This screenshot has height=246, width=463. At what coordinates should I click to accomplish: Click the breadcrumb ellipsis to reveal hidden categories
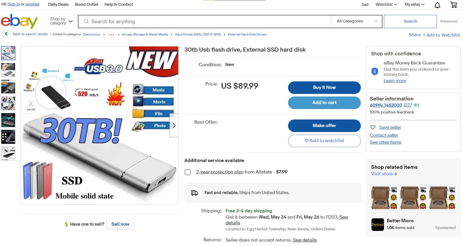[x=111, y=34]
